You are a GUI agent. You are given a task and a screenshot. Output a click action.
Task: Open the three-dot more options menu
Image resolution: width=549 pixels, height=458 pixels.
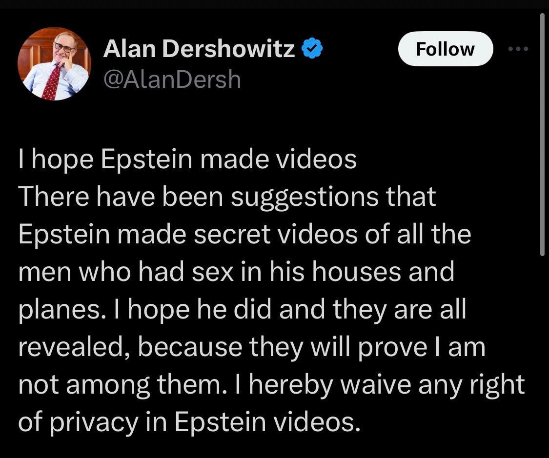[x=518, y=49]
